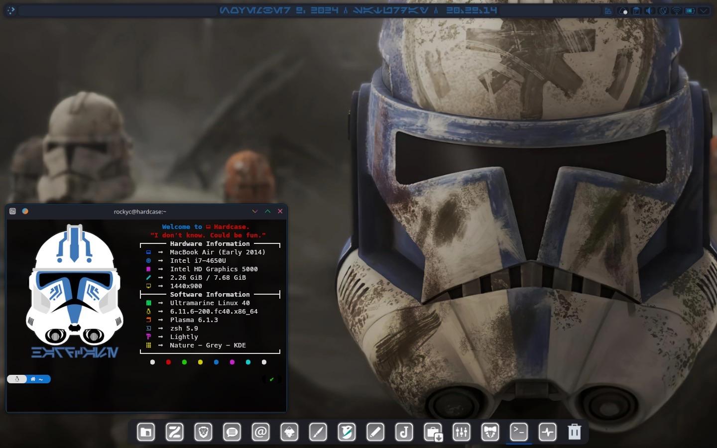Expand hidden system tray icons arrow
This screenshot has width=717, height=448.
point(704,10)
